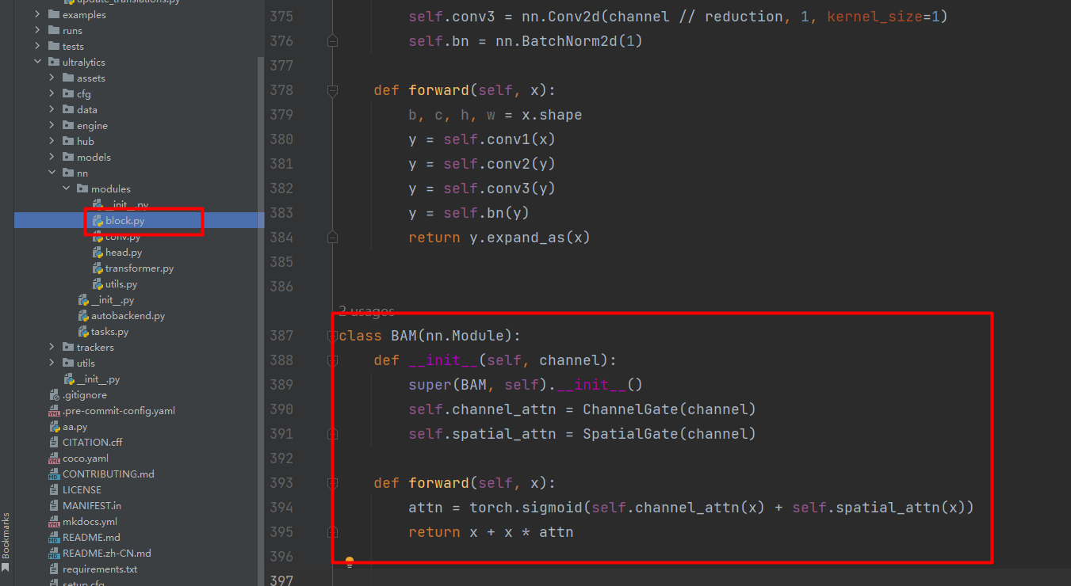This screenshot has height=586, width=1071.
Task: Select setup.cfg in the project tree
Action: (83, 583)
